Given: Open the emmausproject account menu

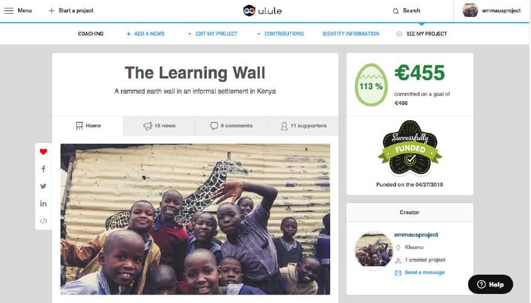Looking at the screenshot, I should pos(492,10).
